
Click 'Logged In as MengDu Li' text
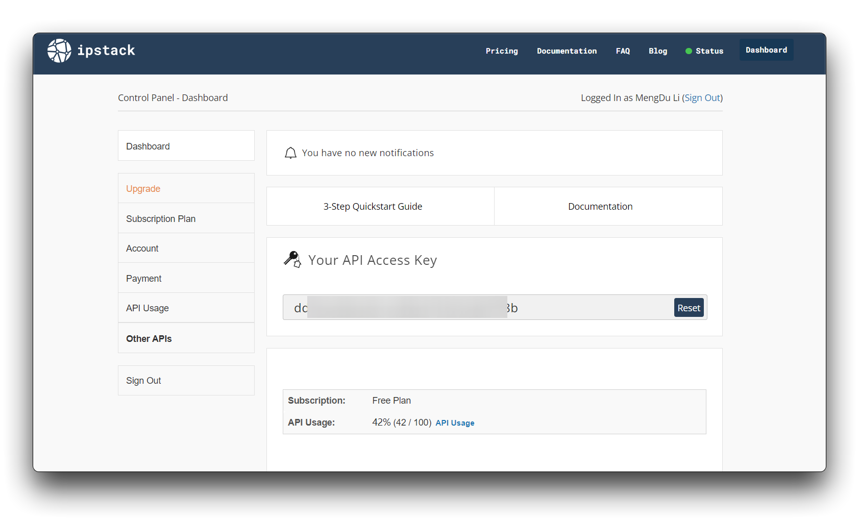[x=630, y=98]
